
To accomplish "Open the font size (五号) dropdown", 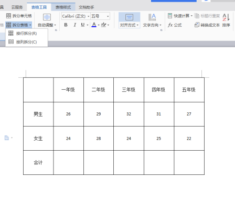I will click(108, 16).
